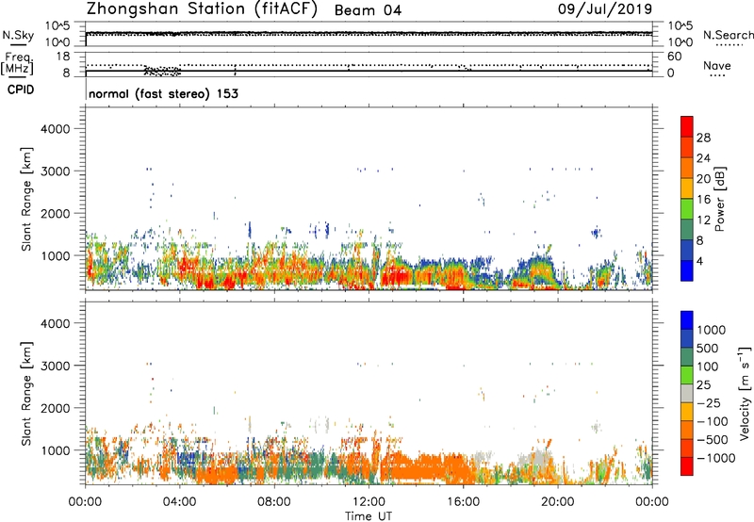Image resolution: width=754 pixels, height=522 pixels.
Task: Click the 24 label on power colorbar
Action: point(703,158)
